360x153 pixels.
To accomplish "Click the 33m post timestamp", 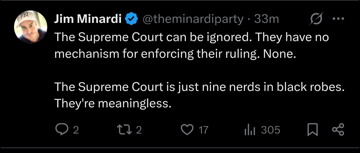I will coord(266,19).
